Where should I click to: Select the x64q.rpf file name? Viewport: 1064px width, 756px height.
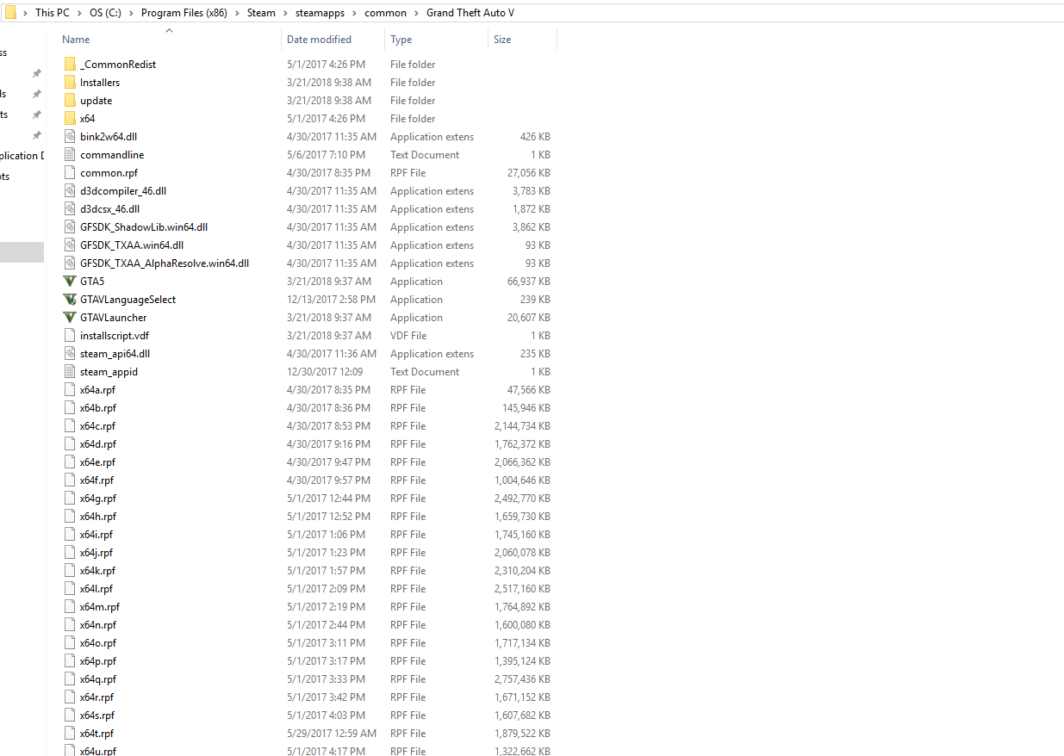tap(98, 679)
